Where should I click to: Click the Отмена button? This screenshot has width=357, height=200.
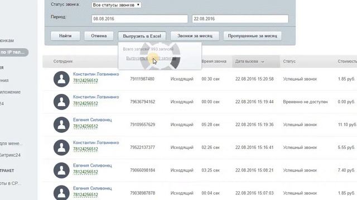tap(99, 36)
